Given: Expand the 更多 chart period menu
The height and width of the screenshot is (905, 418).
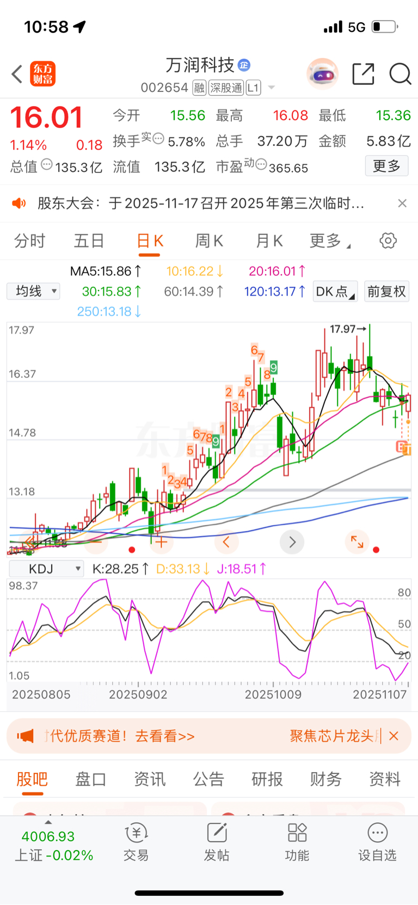Looking at the screenshot, I should (330, 241).
